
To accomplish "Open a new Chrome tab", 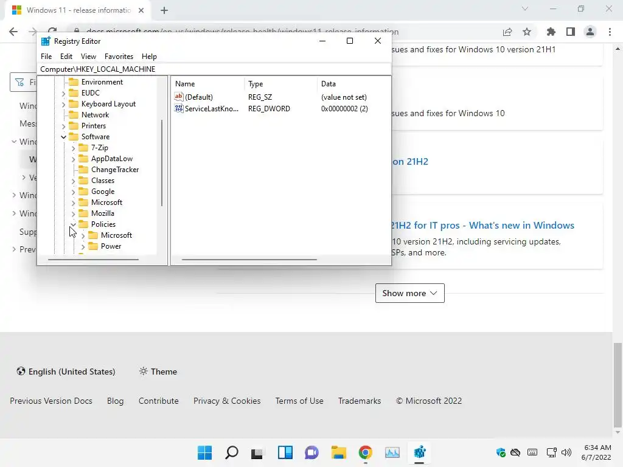I will [x=164, y=10].
